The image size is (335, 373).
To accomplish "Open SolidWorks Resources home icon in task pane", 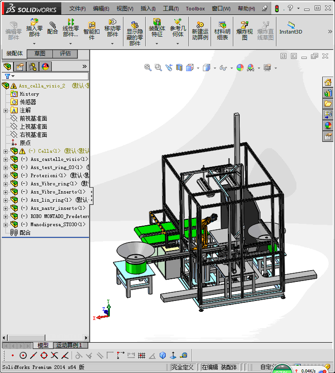I will [x=328, y=82].
